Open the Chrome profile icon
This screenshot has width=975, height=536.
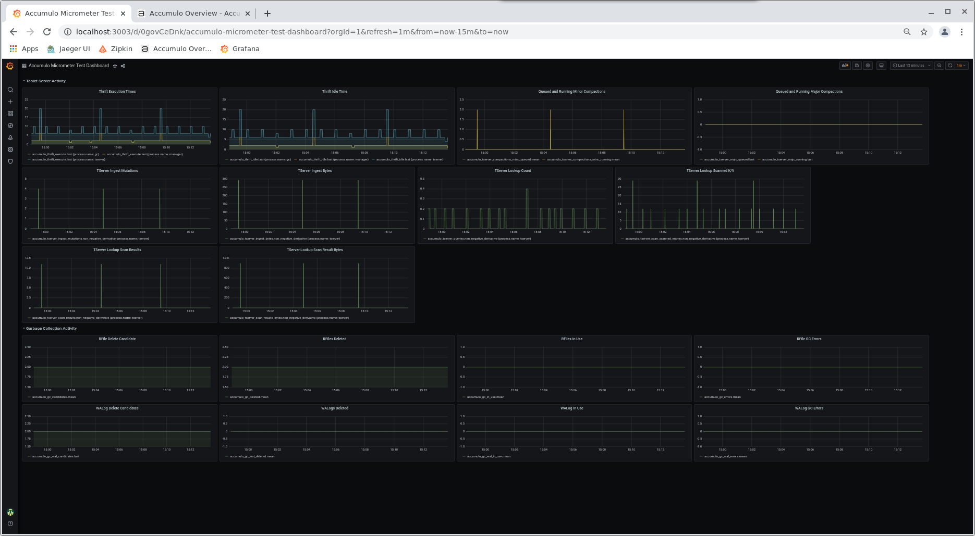(945, 32)
